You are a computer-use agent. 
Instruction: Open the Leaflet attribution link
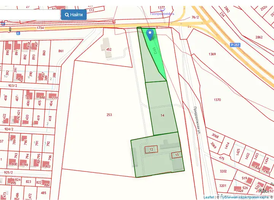coord(209,197)
